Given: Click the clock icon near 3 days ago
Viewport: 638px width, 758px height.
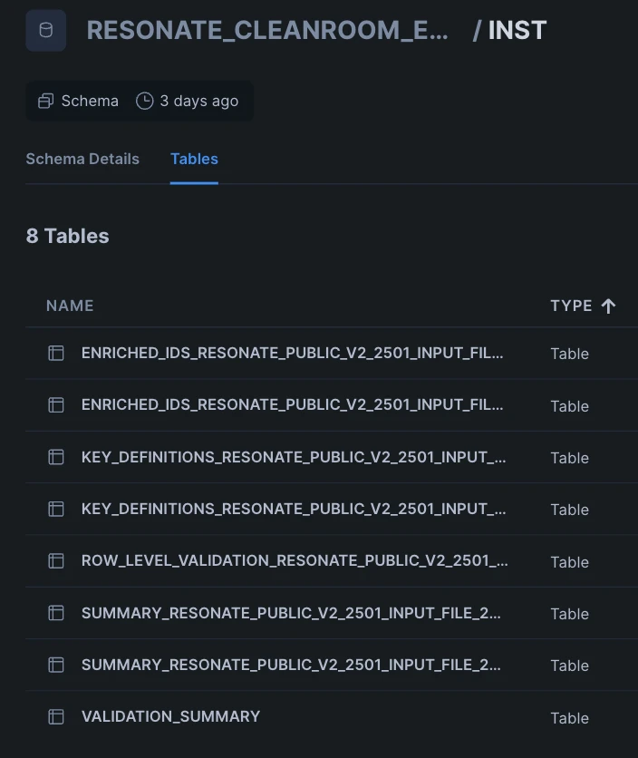Looking at the screenshot, I should click(x=144, y=101).
